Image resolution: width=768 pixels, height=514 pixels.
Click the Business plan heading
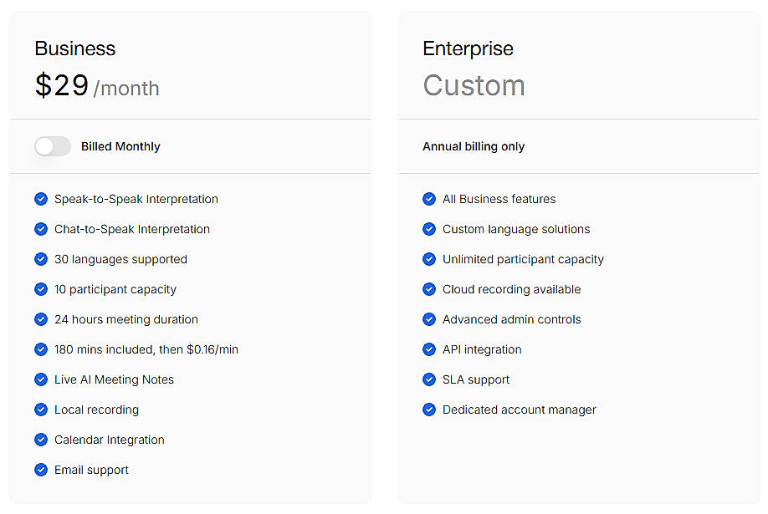pyautogui.click(x=75, y=48)
